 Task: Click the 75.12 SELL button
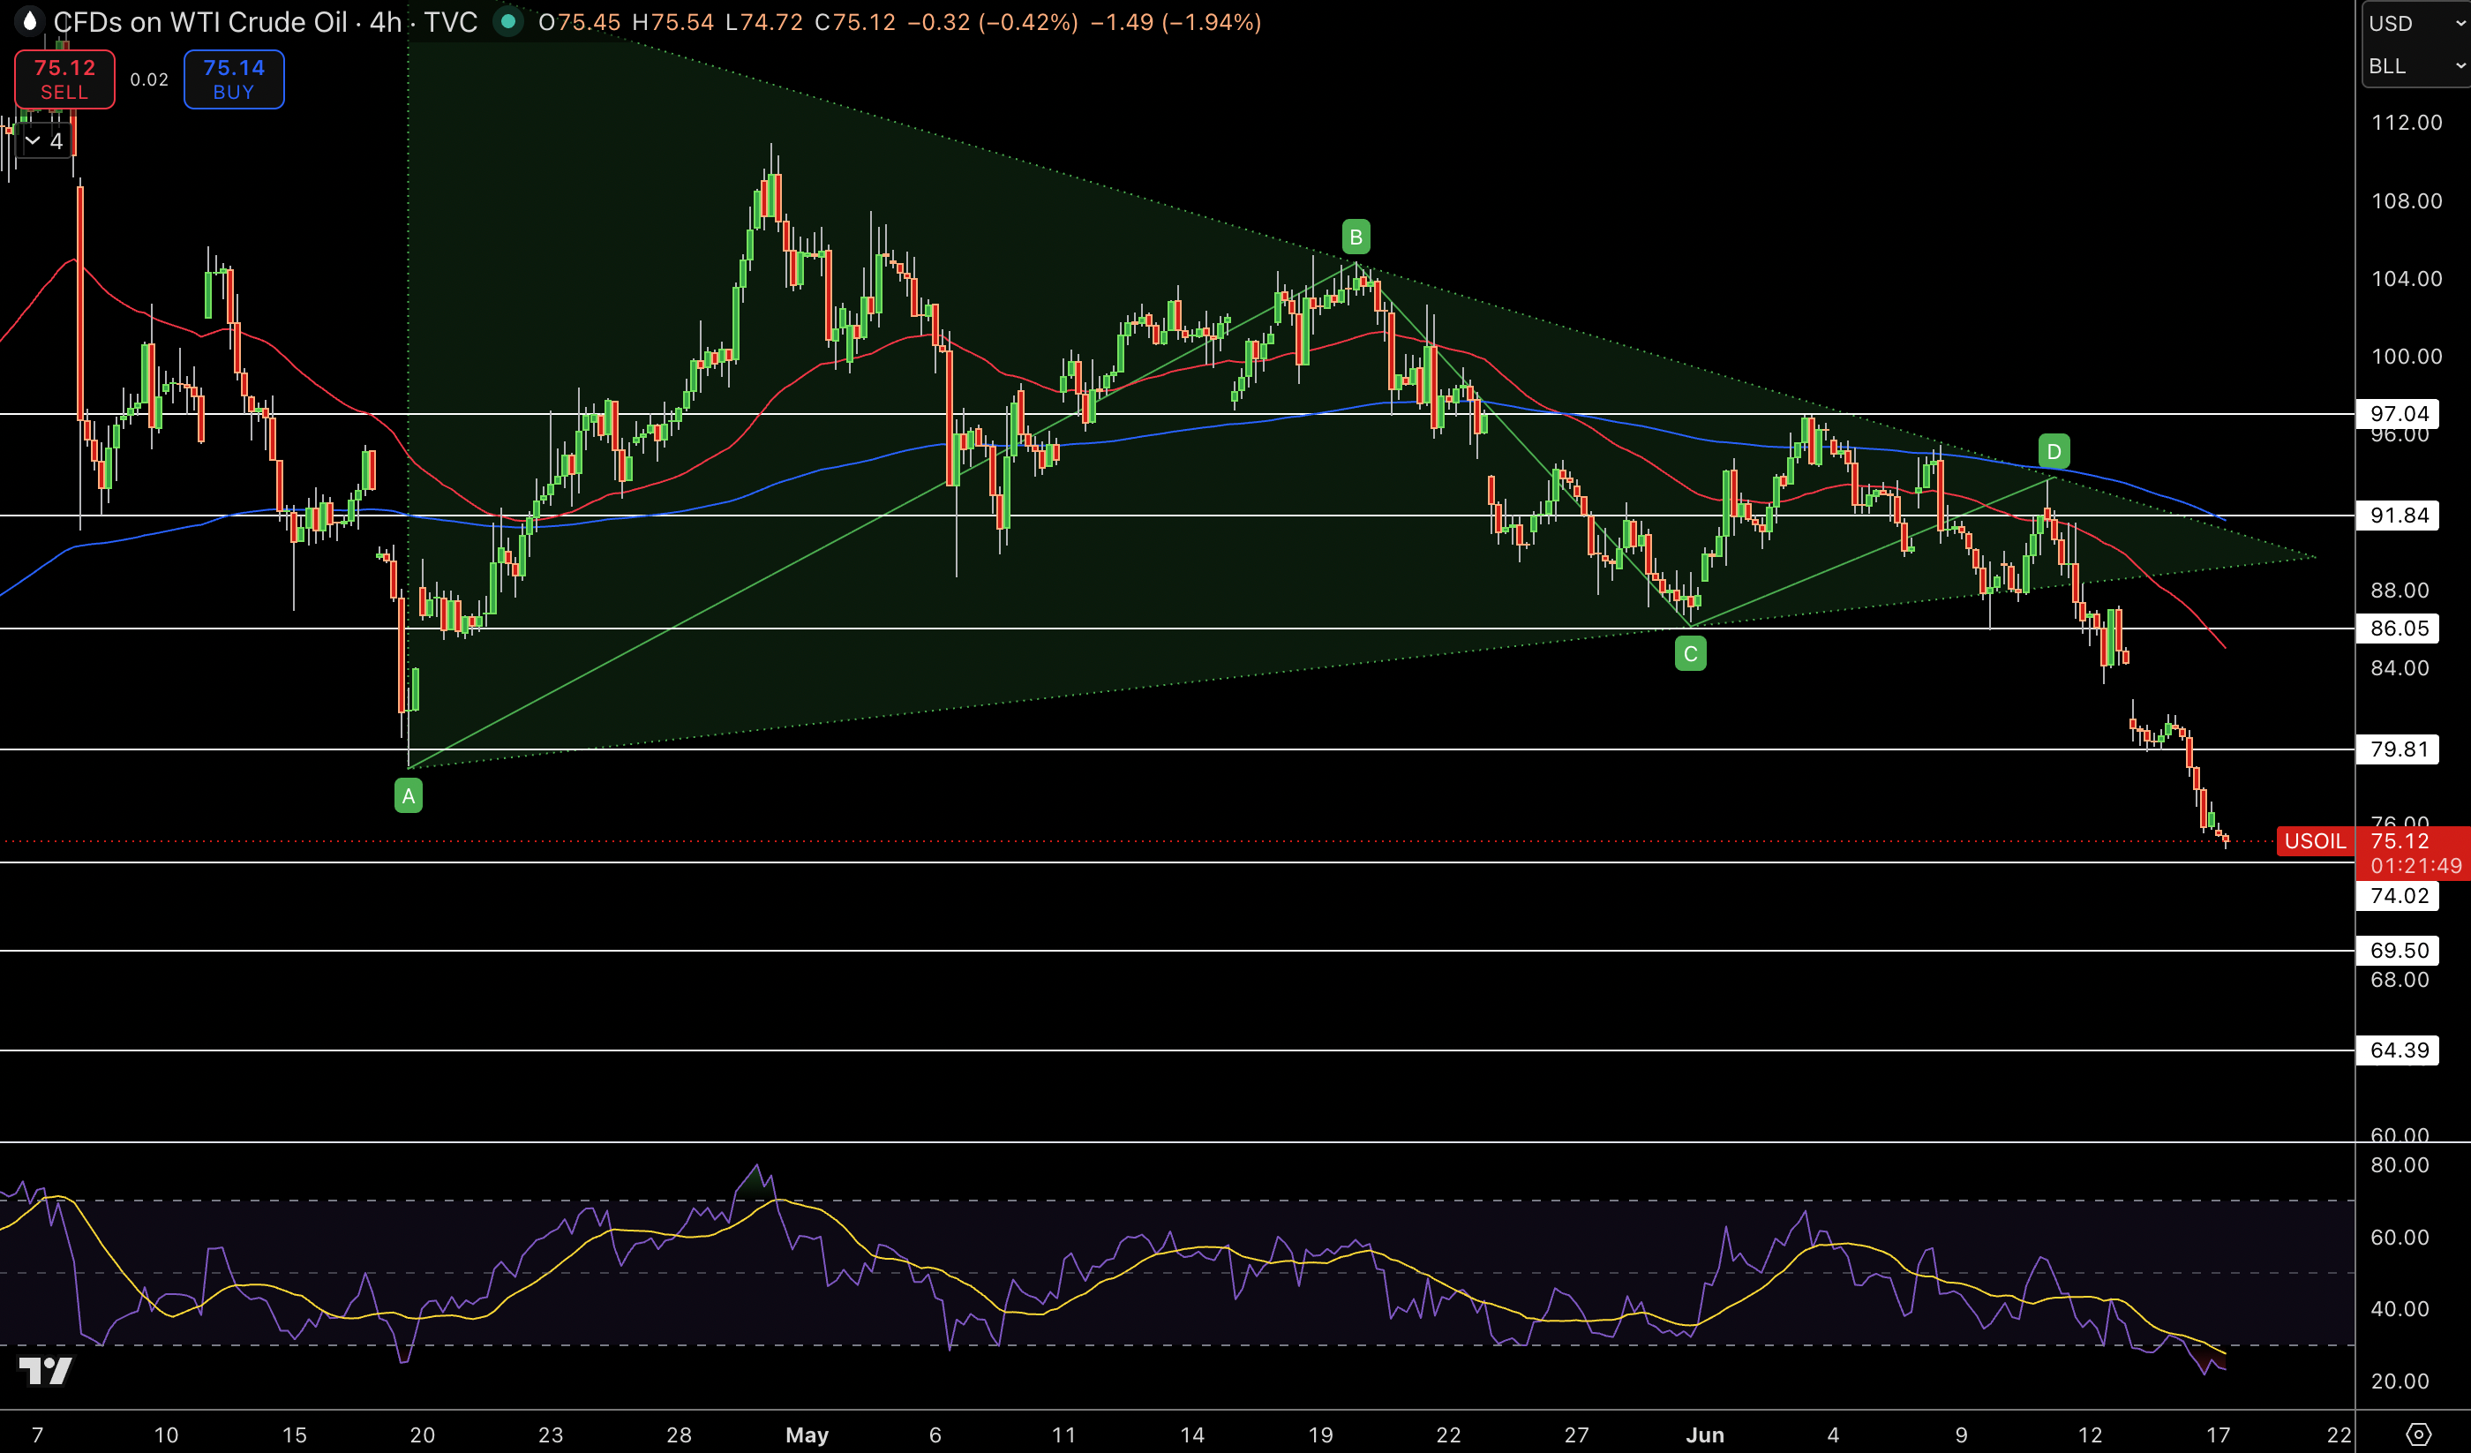point(64,79)
